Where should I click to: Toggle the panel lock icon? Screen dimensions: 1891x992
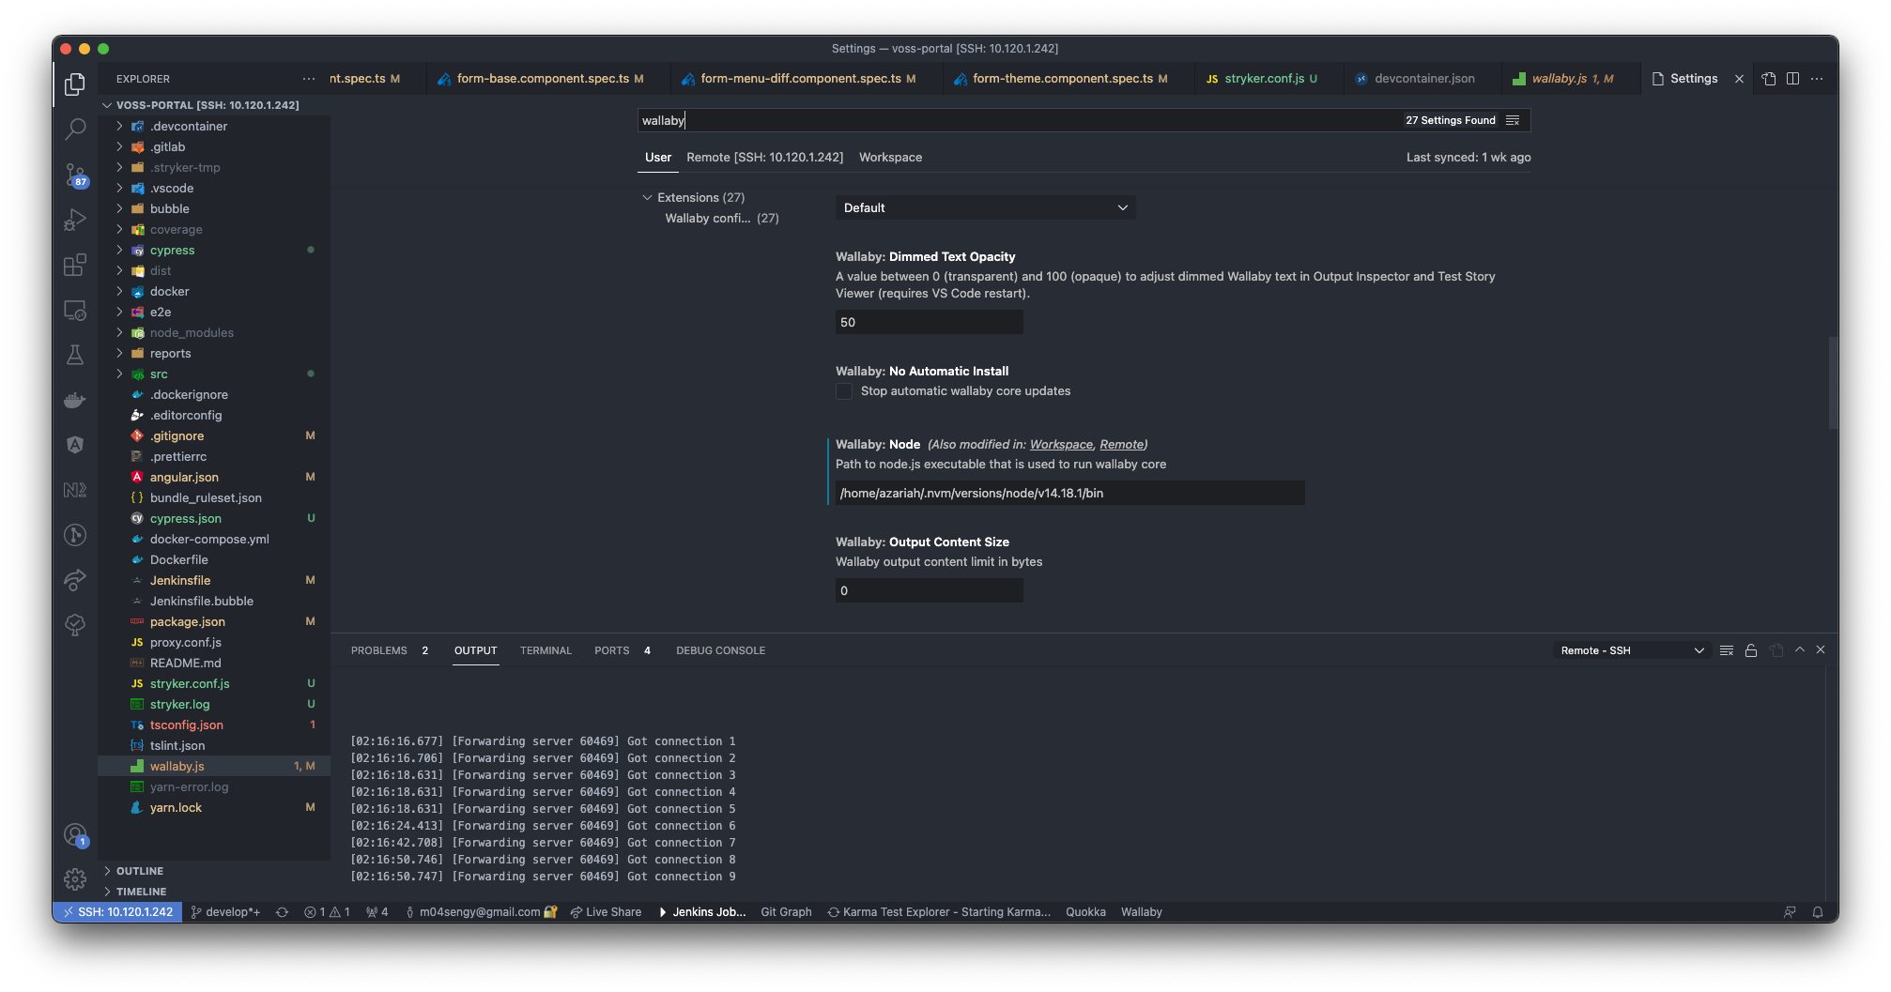tap(1750, 649)
